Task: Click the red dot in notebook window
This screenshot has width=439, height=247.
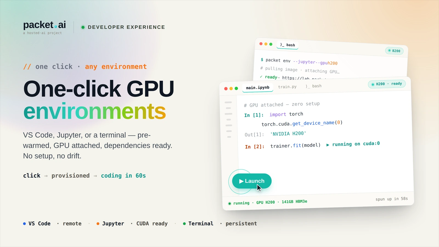Action: click(226, 88)
